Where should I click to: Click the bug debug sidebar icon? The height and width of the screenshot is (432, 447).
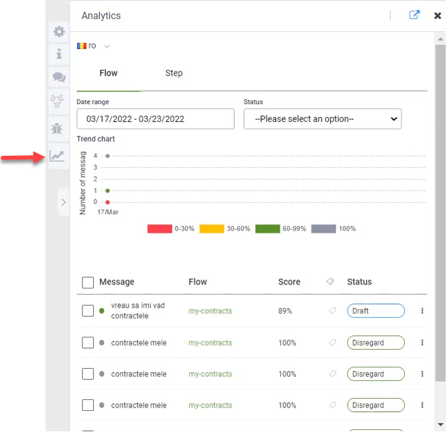[59, 128]
